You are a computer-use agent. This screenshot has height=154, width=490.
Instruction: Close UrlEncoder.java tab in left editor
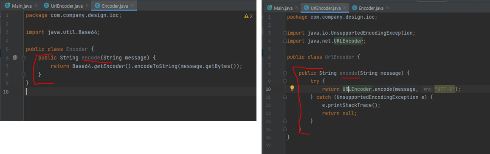(x=87, y=6)
